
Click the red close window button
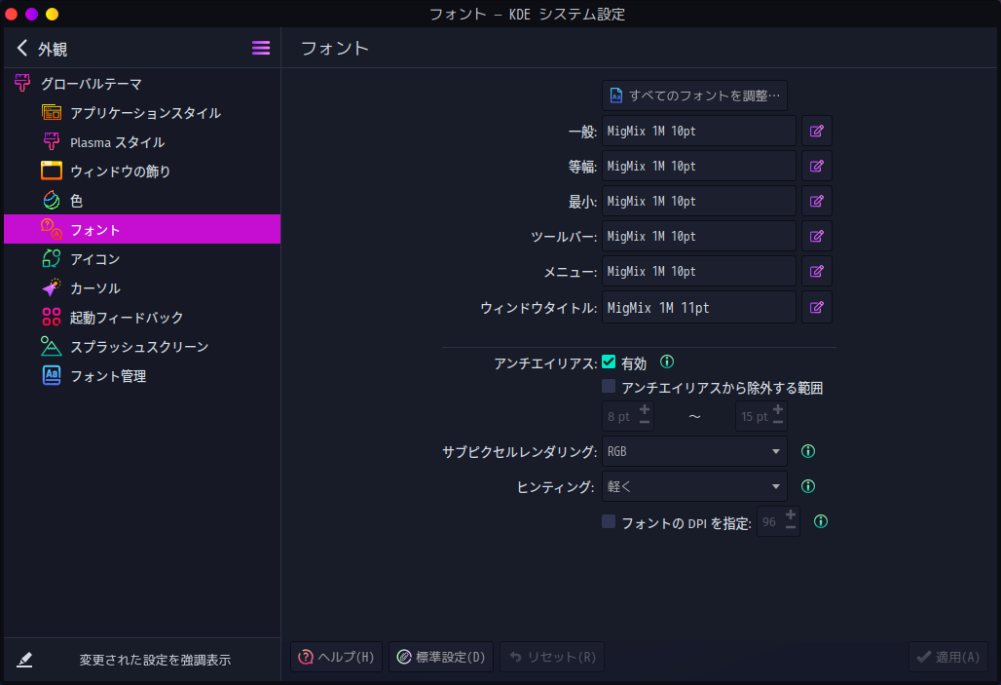pyautogui.click(x=12, y=14)
